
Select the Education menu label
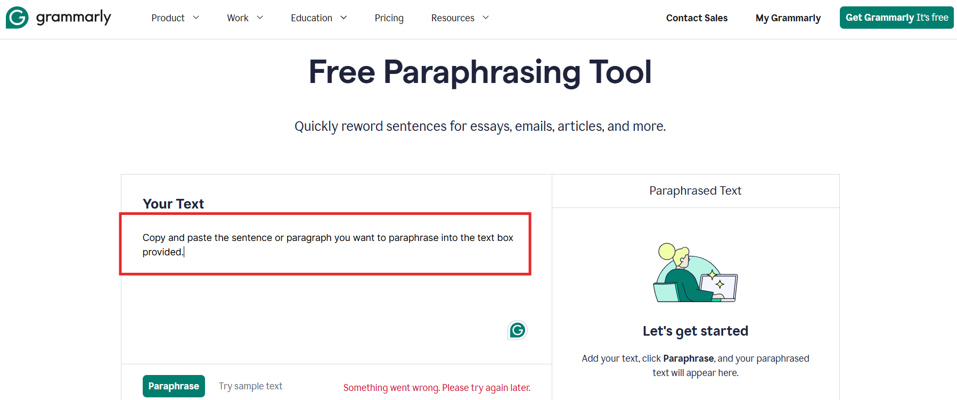312,18
